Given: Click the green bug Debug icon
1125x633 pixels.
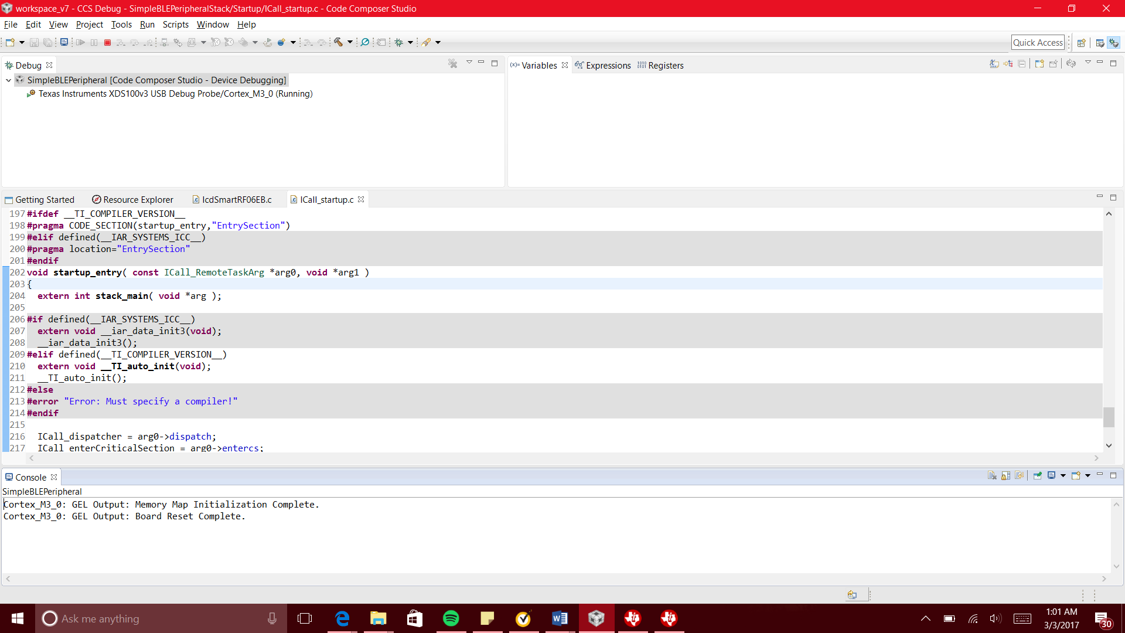Looking at the screenshot, I should (x=399, y=42).
